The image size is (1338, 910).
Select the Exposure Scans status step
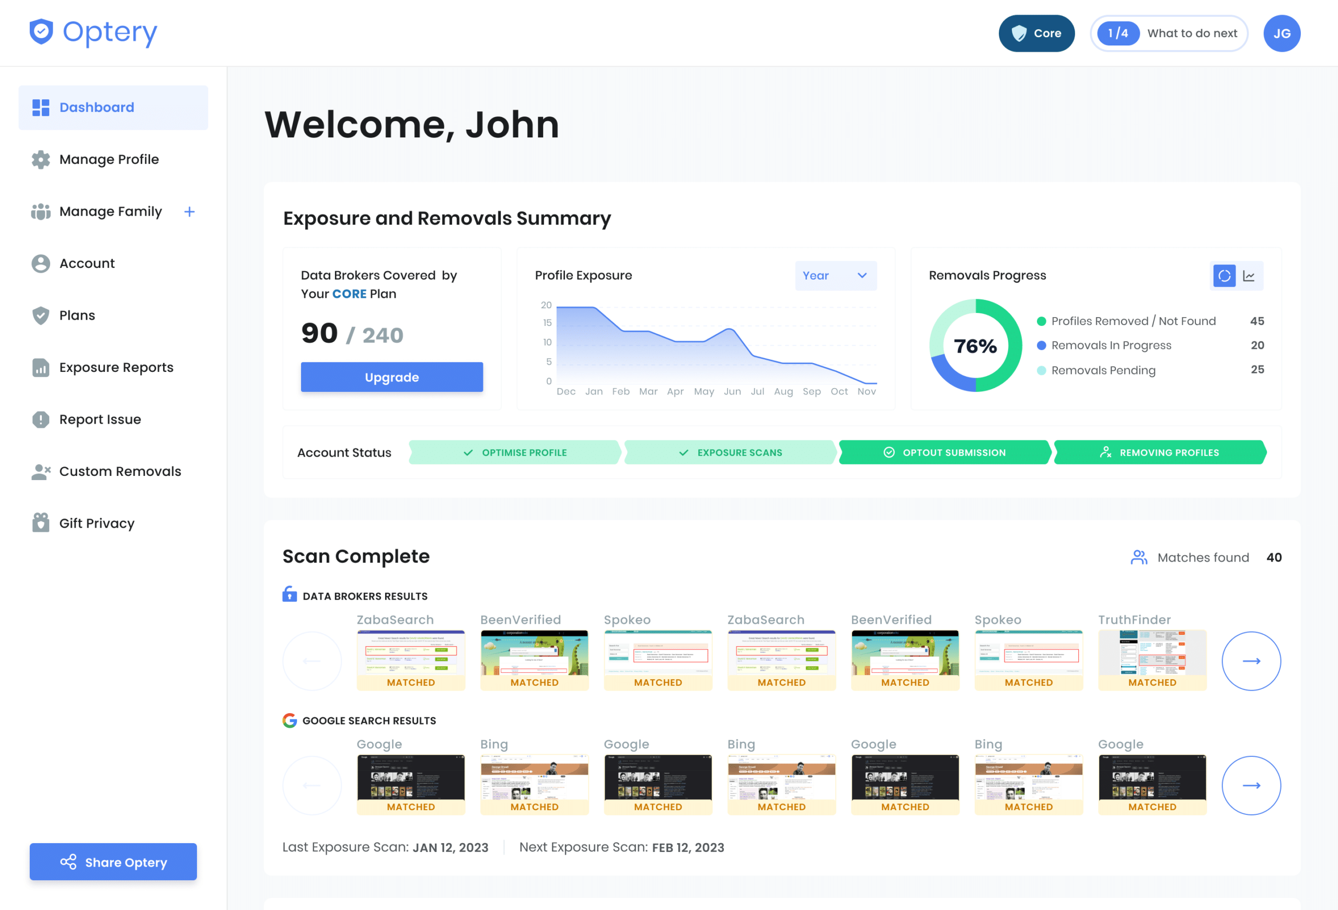click(x=730, y=452)
